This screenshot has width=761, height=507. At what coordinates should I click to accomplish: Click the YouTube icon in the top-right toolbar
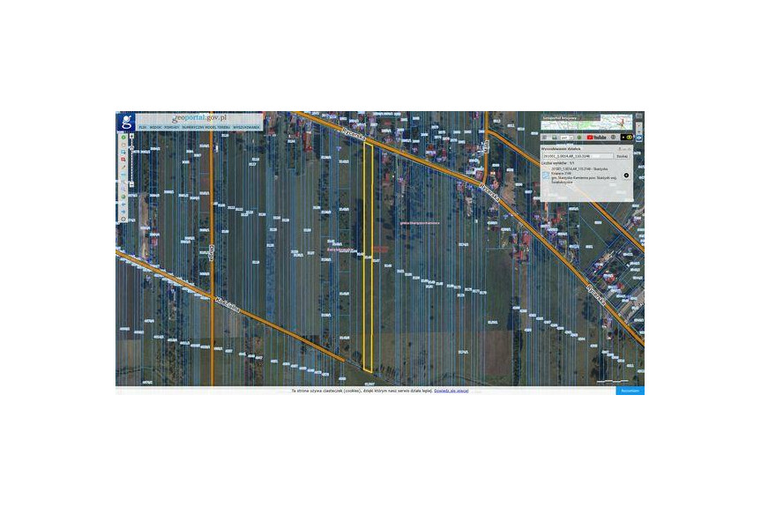(x=596, y=137)
